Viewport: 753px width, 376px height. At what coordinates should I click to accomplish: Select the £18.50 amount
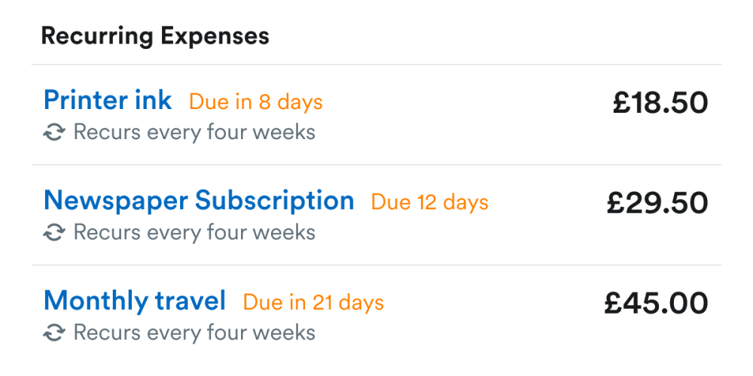pos(660,103)
